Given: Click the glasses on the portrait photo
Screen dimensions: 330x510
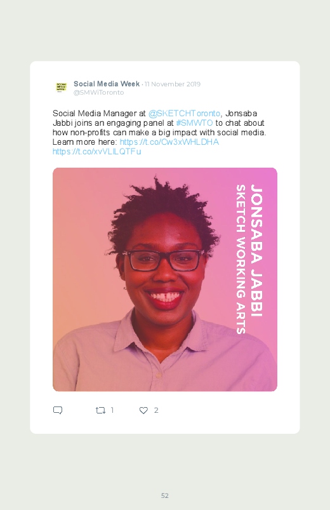Looking at the screenshot, I should (x=163, y=260).
